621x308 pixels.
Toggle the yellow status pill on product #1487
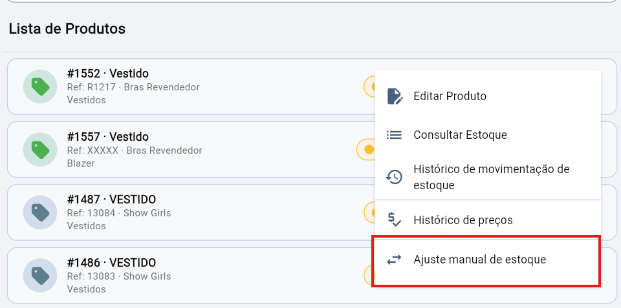(x=369, y=212)
